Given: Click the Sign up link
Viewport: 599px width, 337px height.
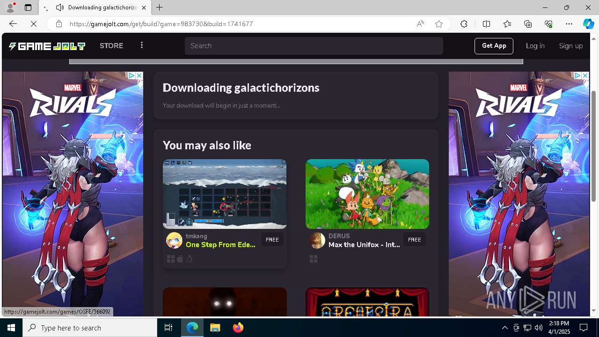Looking at the screenshot, I should pos(571,46).
